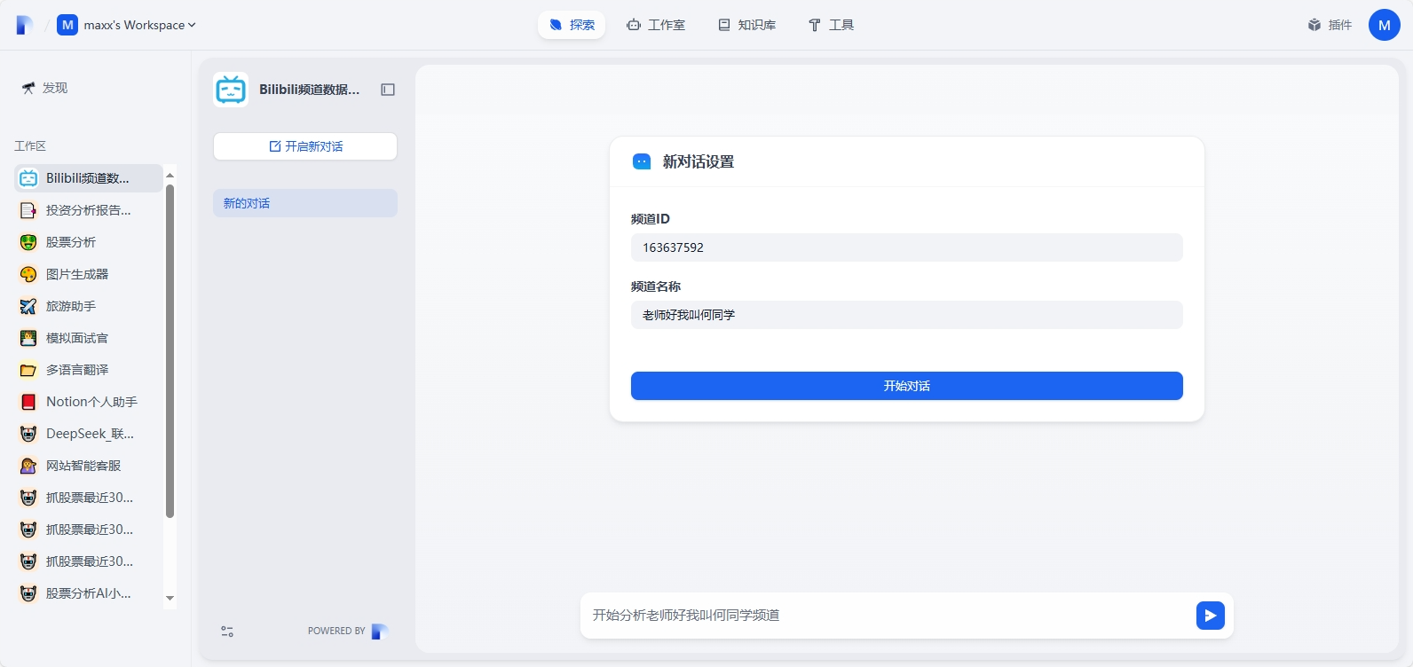Open 发现 in the sidebar
The width and height of the screenshot is (1413, 667).
tap(44, 88)
